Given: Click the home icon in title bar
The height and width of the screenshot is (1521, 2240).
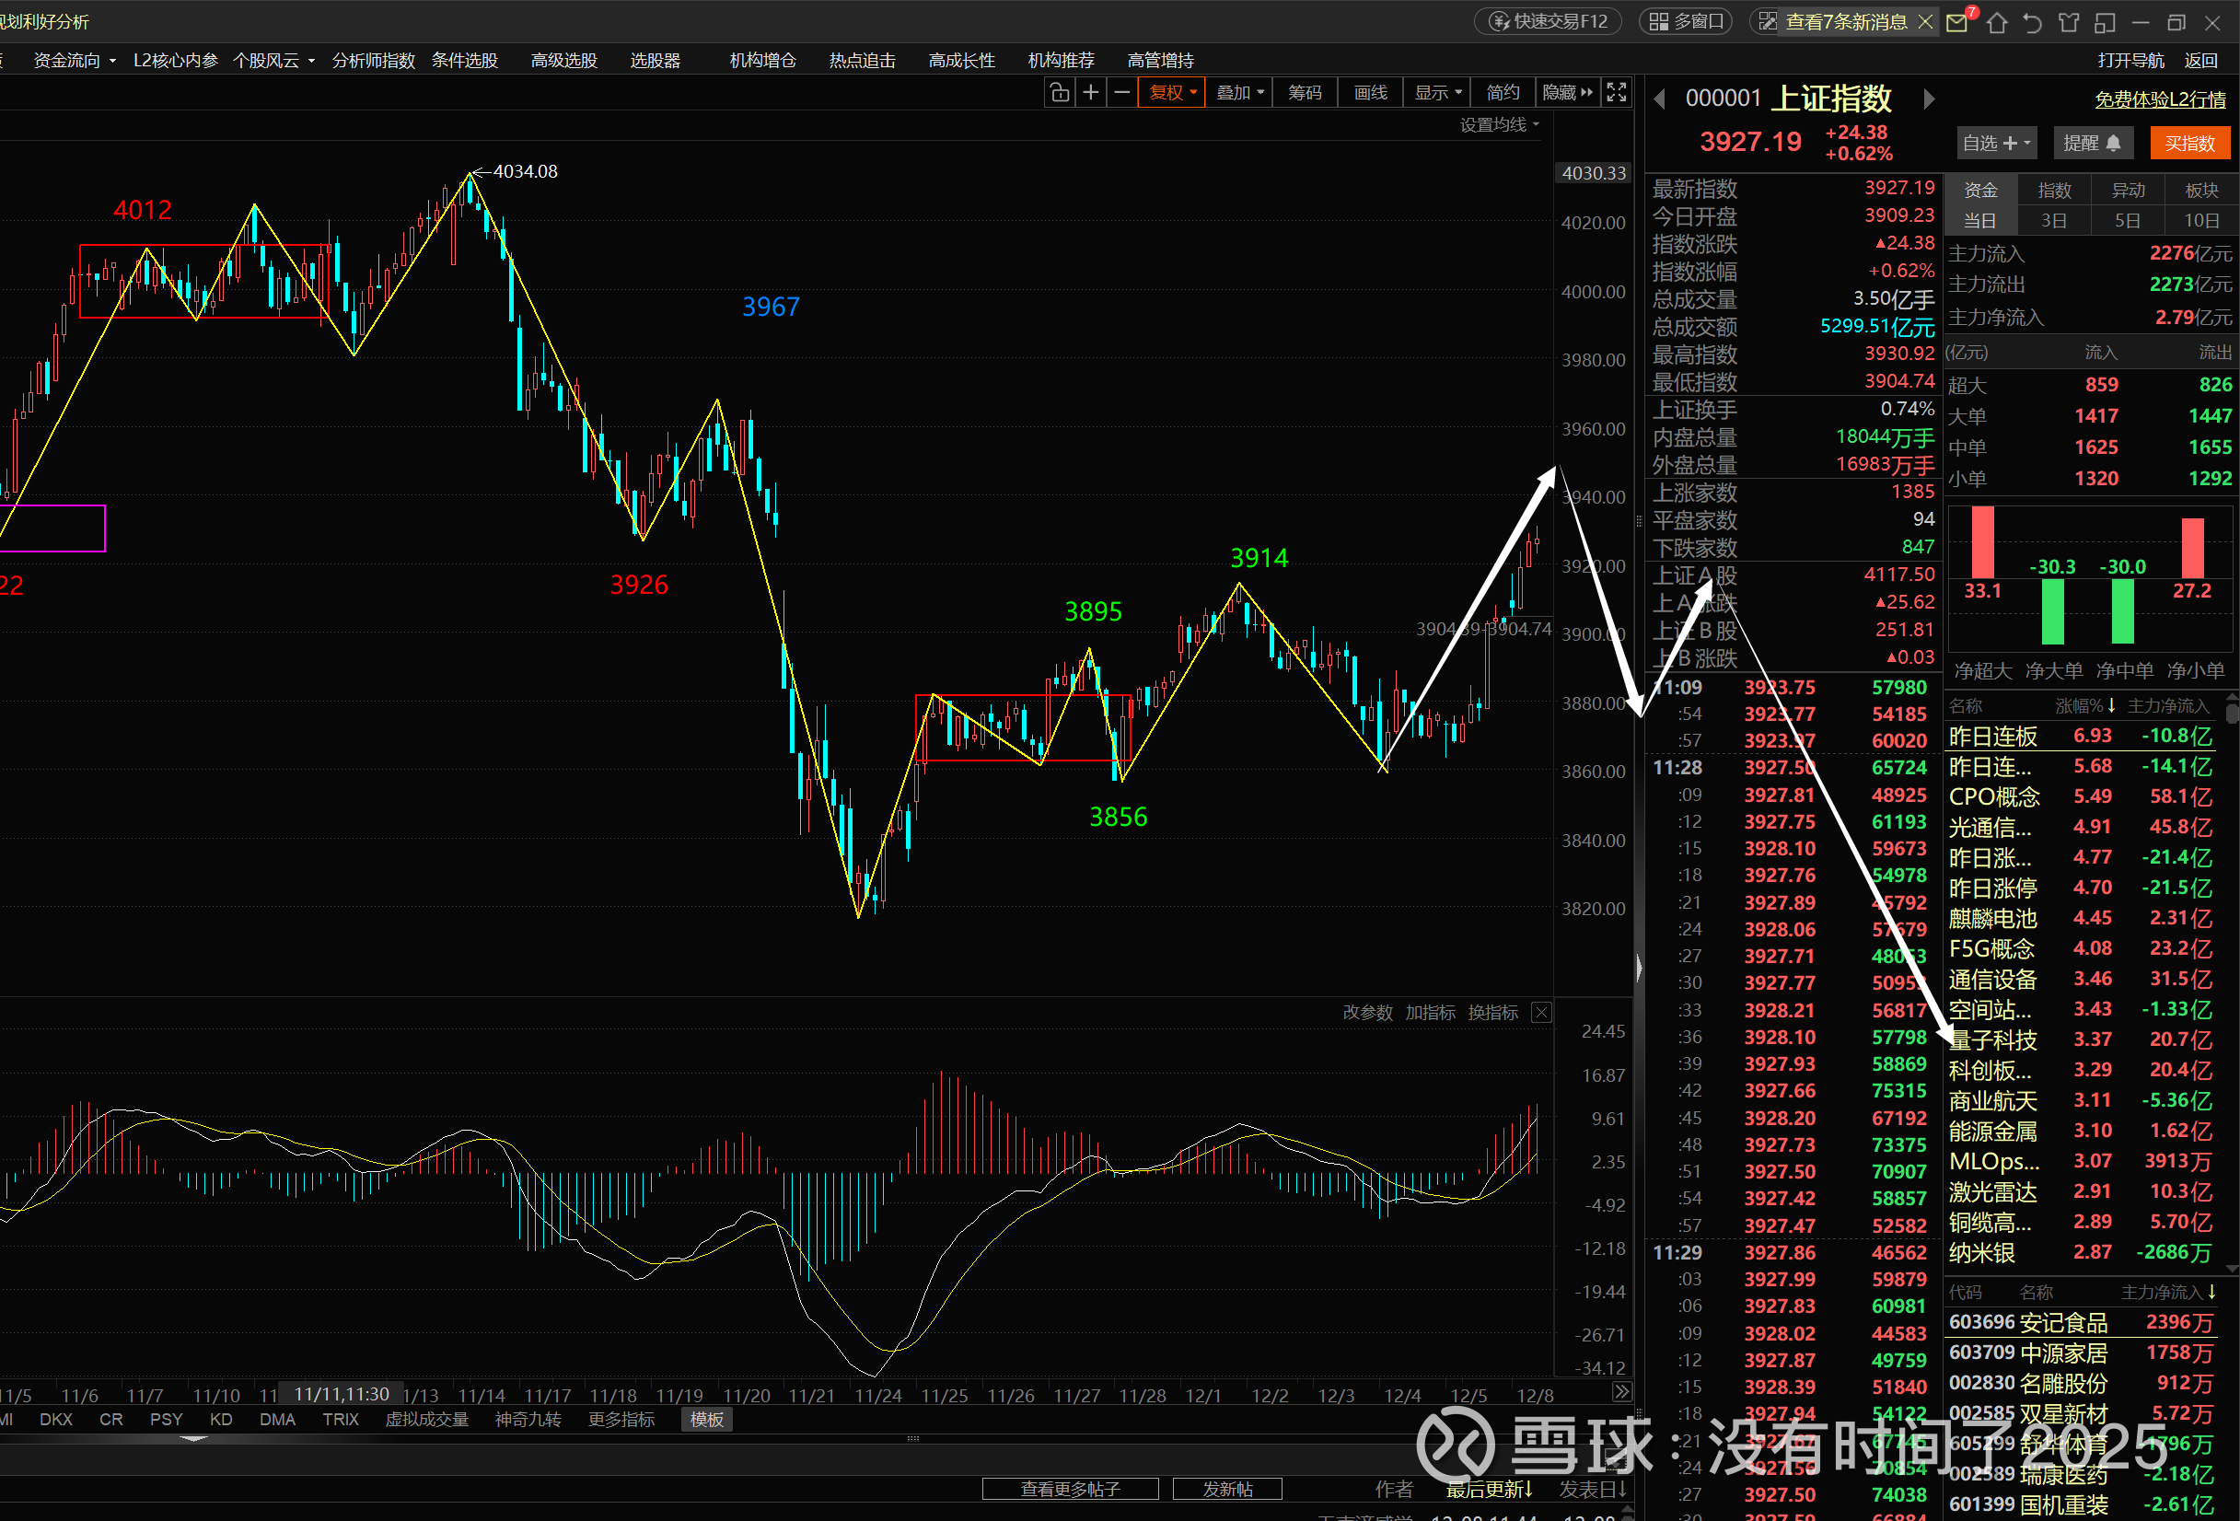Looking at the screenshot, I should (1996, 23).
